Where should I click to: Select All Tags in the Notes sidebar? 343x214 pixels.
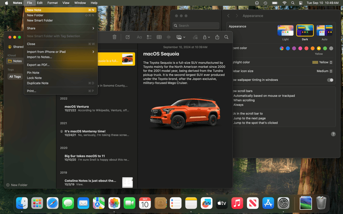click(x=15, y=76)
